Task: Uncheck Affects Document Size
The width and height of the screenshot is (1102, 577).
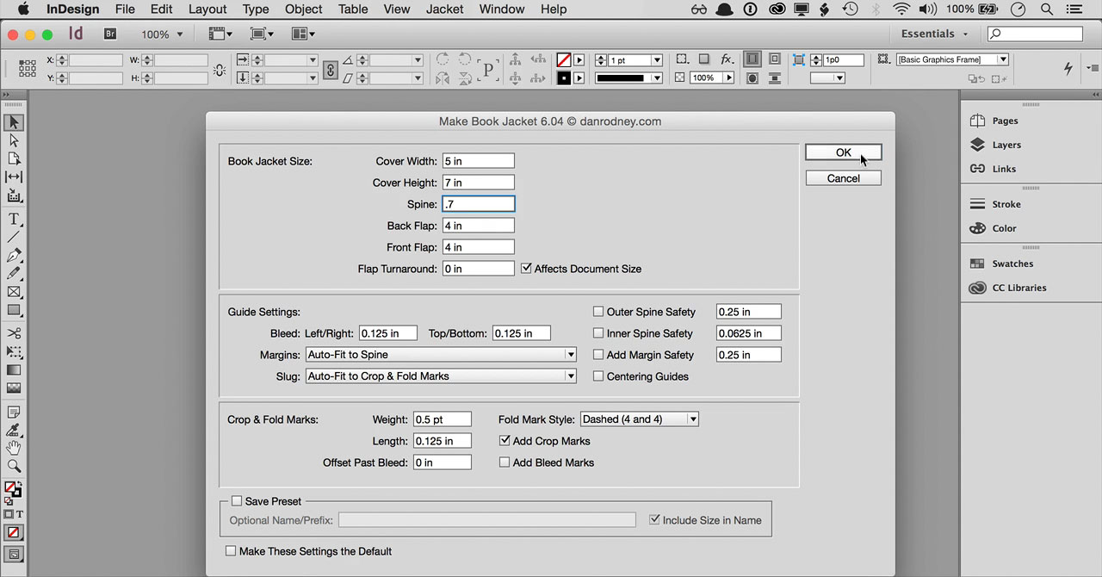Action: 527,269
